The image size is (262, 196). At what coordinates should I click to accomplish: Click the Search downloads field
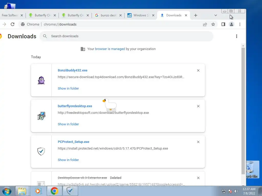(126, 36)
